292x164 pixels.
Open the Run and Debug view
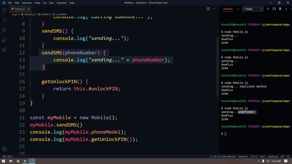click(x=4, y=40)
